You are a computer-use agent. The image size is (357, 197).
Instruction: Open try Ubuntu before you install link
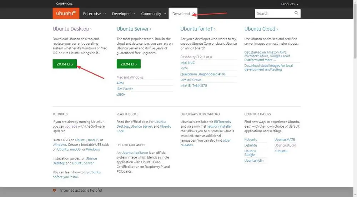pos(76,174)
